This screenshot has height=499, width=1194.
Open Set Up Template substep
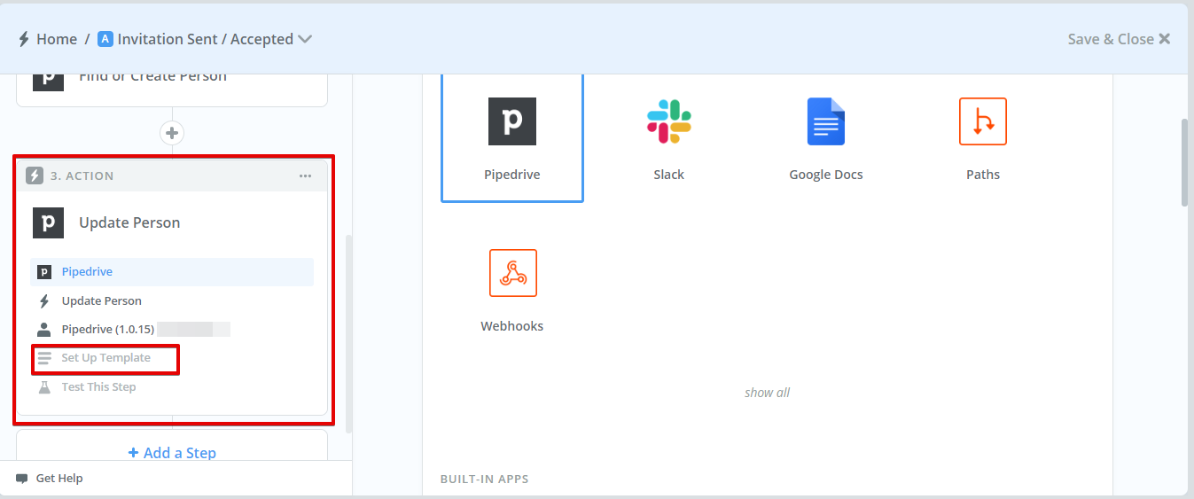click(105, 358)
